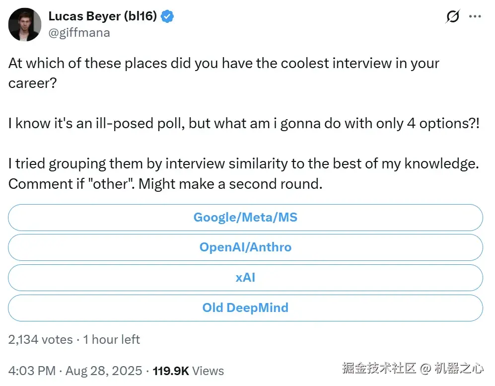Vote for the xAI poll option
This screenshot has height=386, width=495.
(x=245, y=278)
